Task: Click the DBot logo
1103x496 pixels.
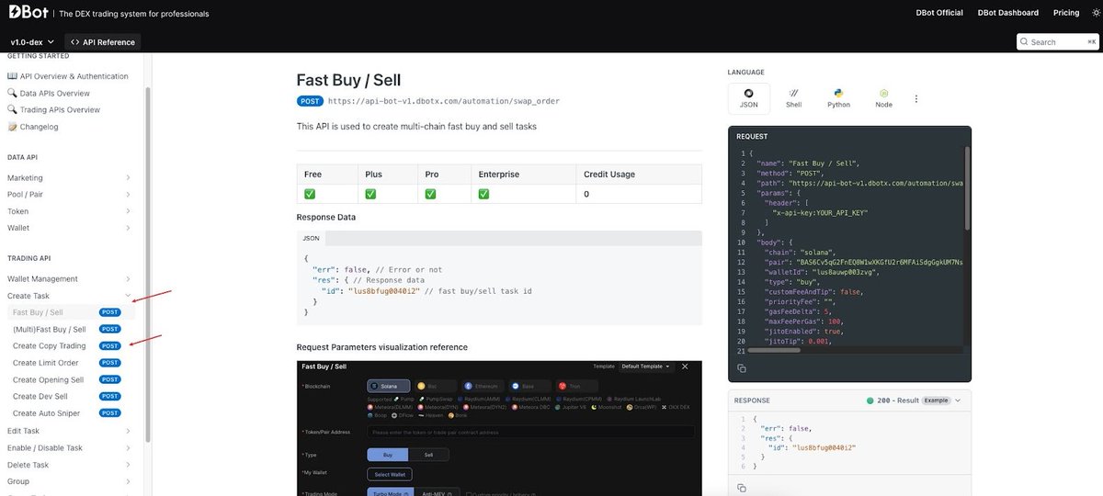Action: point(29,13)
